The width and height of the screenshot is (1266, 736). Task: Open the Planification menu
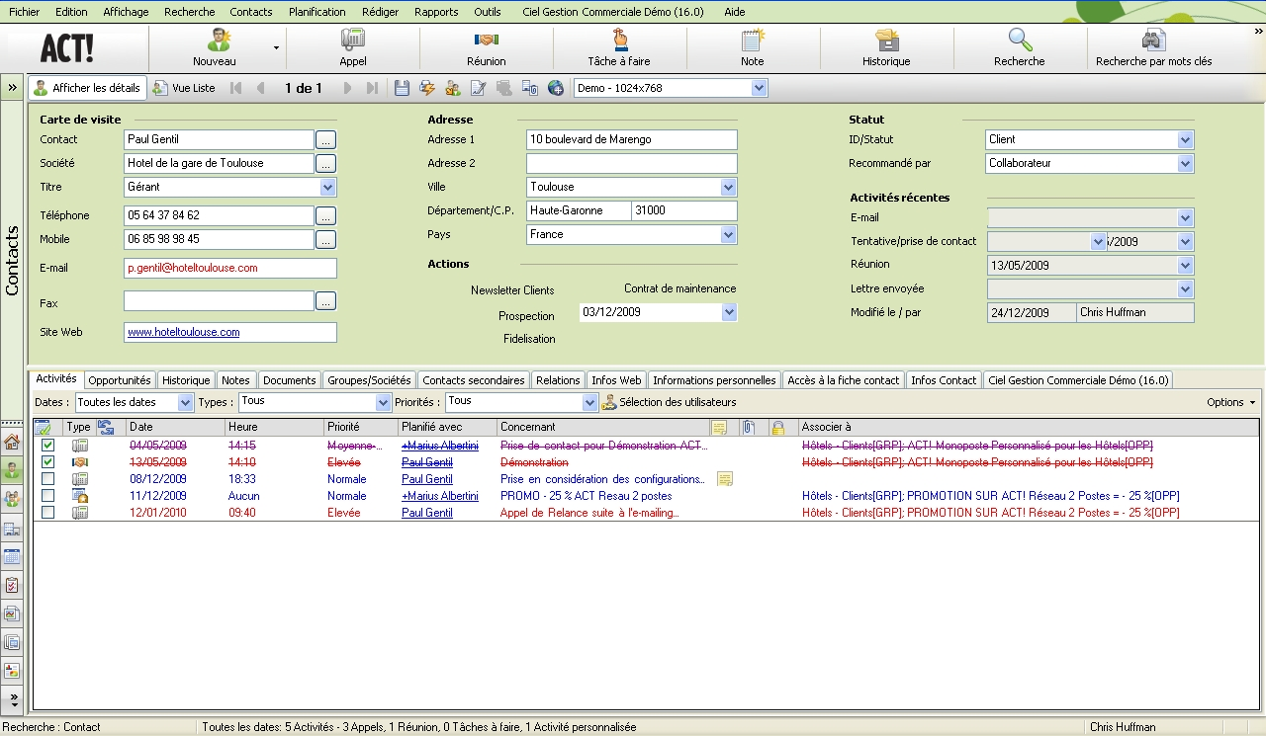316,12
